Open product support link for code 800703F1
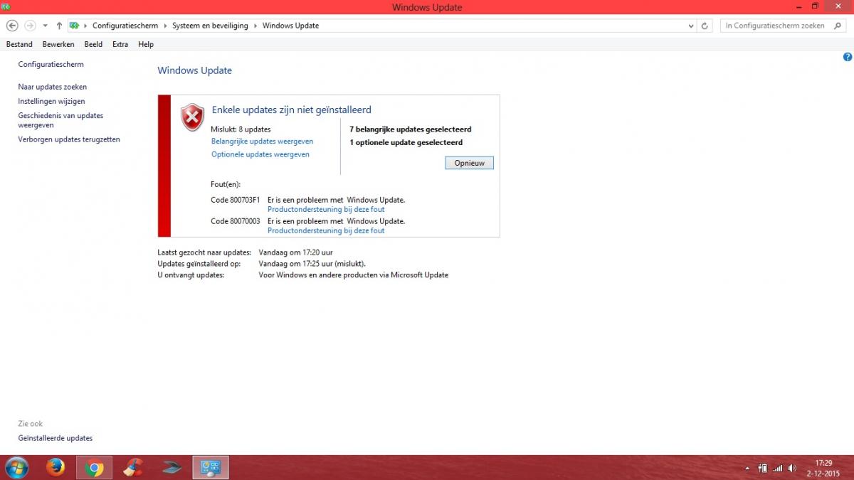854x480 pixels. click(x=326, y=210)
